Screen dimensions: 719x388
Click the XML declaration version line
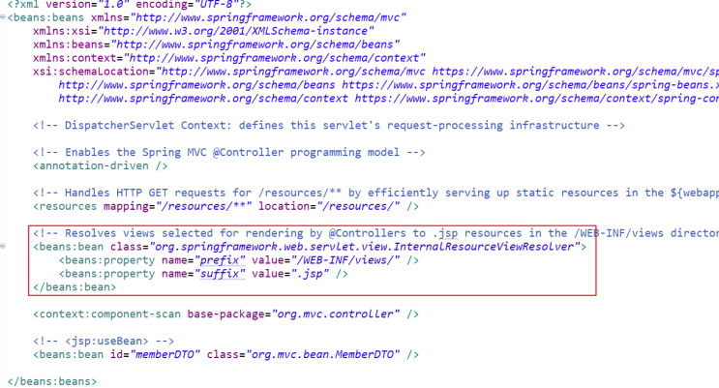click(130, 5)
